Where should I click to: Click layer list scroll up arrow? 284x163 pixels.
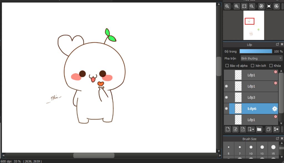click(281, 71)
